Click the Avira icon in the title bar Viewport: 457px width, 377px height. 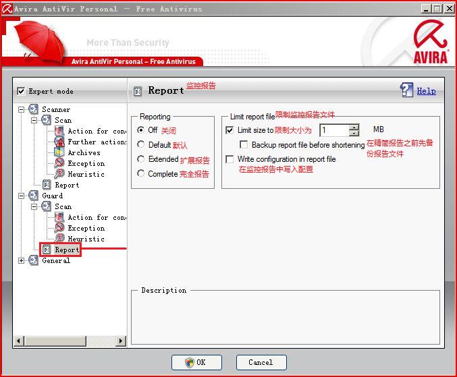[x=7, y=9]
